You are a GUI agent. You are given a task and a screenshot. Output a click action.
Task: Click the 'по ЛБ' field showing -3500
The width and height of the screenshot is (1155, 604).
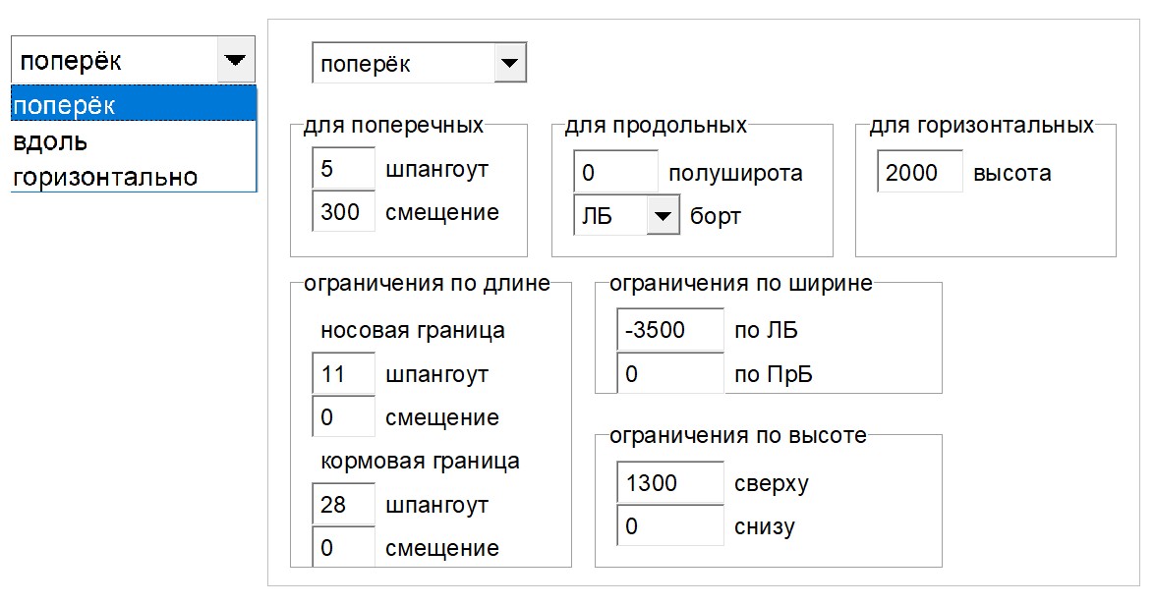(x=670, y=330)
